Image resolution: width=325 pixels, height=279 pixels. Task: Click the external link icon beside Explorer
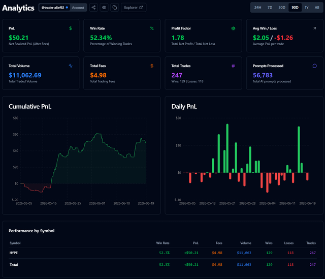point(141,8)
